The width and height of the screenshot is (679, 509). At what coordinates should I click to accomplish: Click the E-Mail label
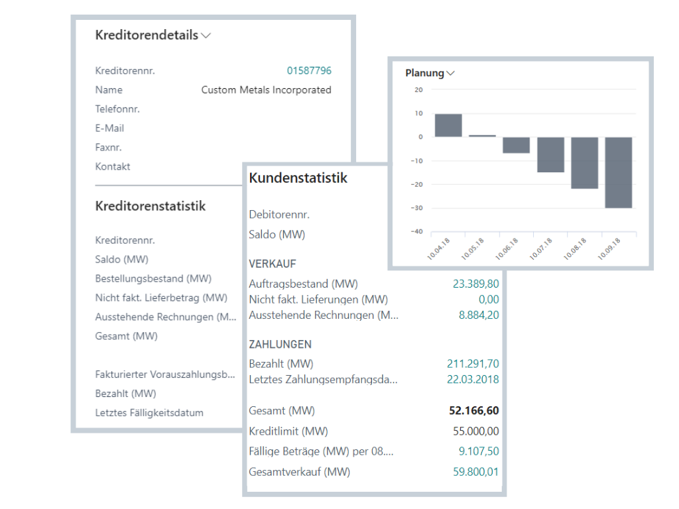(109, 128)
